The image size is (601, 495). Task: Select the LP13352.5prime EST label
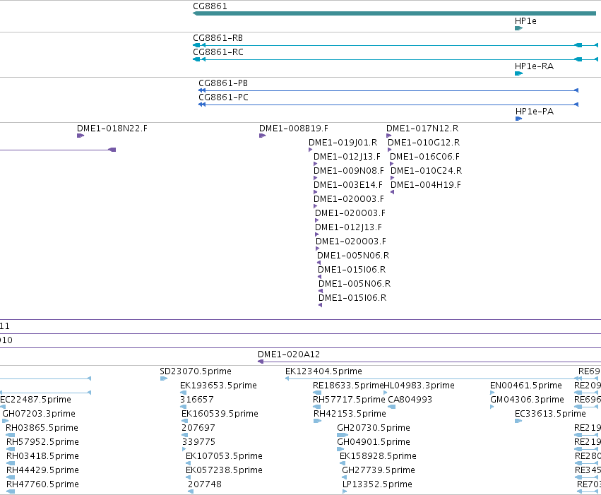(x=377, y=484)
